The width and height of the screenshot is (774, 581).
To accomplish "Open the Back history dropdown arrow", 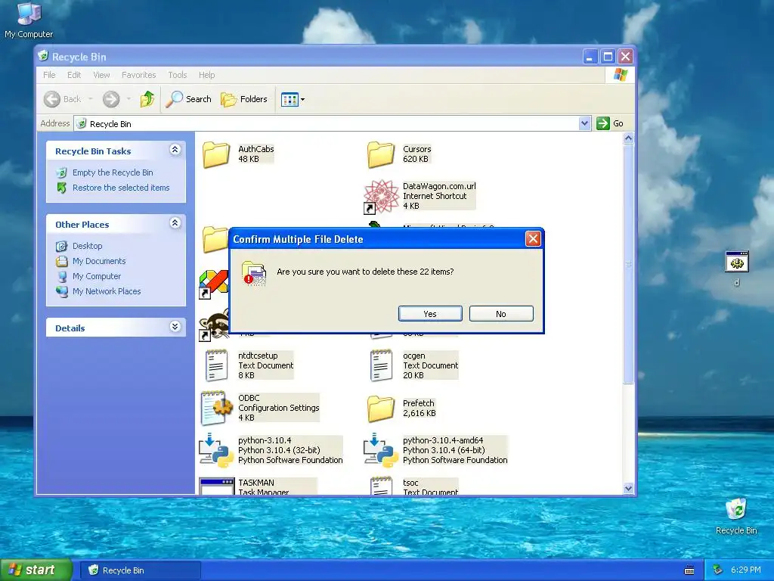I will click(91, 99).
